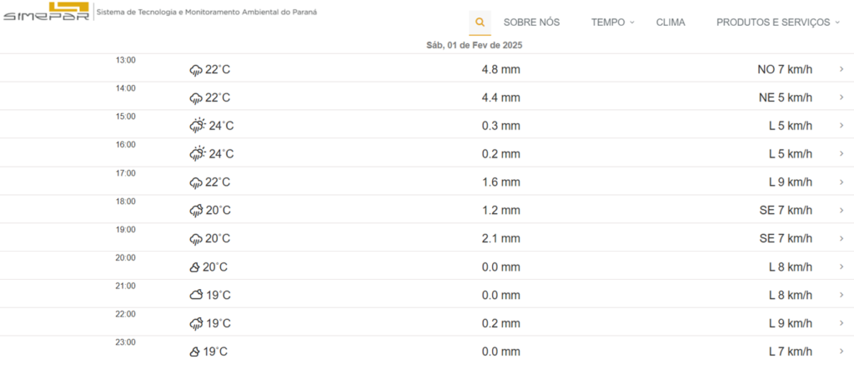Screen dimensions: 854x369
Task: Click the rain cloud icon at 13:00
Action: click(196, 70)
